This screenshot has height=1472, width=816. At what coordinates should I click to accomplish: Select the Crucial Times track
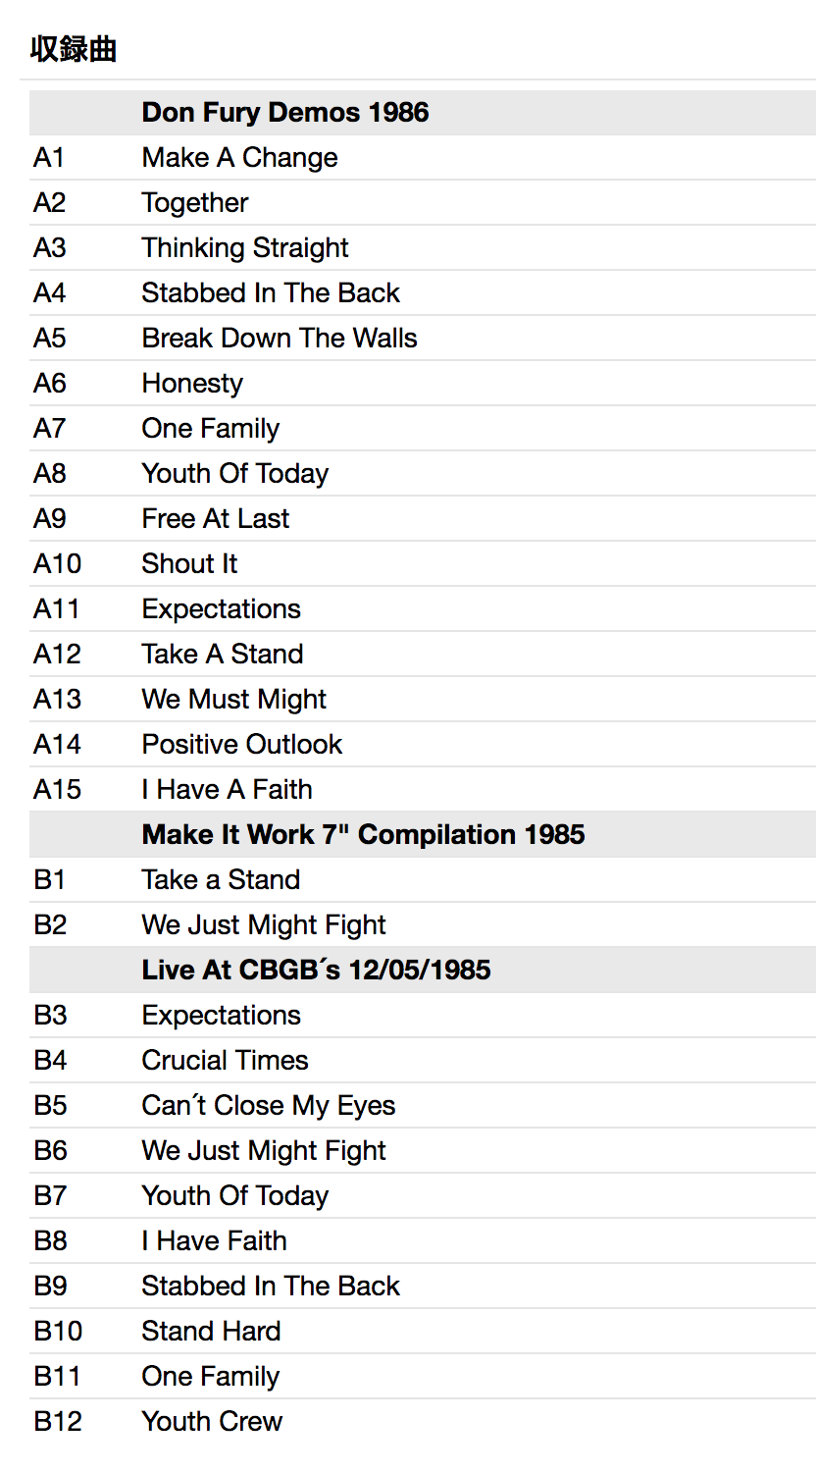point(225,1060)
